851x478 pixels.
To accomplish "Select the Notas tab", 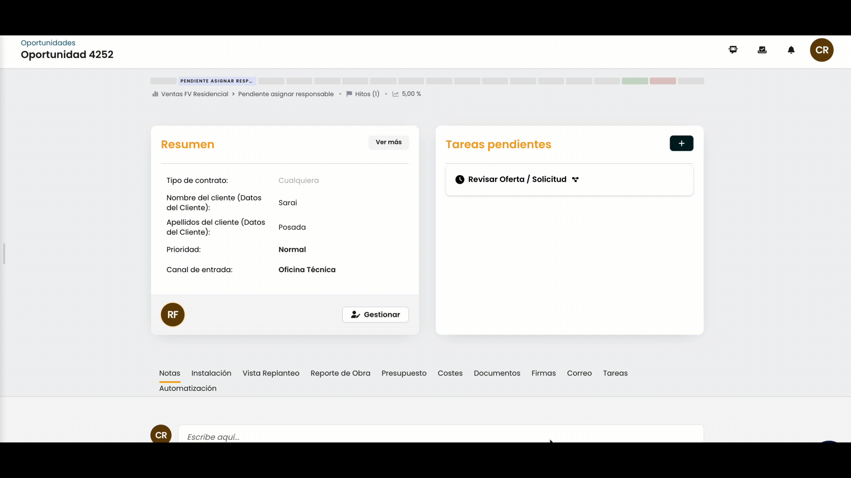I will [170, 373].
